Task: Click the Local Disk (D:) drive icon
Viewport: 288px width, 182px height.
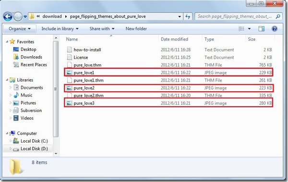Action: pyautogui.click(x=16, y=149)
